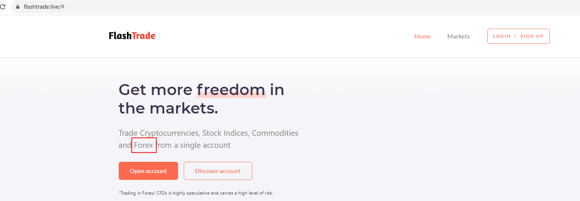Click SIGN UP in the header button
The image size is (580, 201).
pyautogui.click(x=532, y=36)
